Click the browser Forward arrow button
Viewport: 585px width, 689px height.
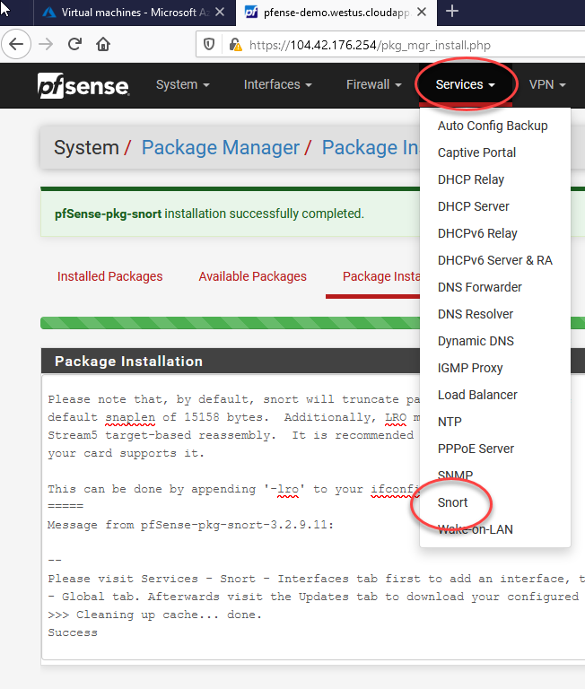pyautogui.click(x=46, y=44)
